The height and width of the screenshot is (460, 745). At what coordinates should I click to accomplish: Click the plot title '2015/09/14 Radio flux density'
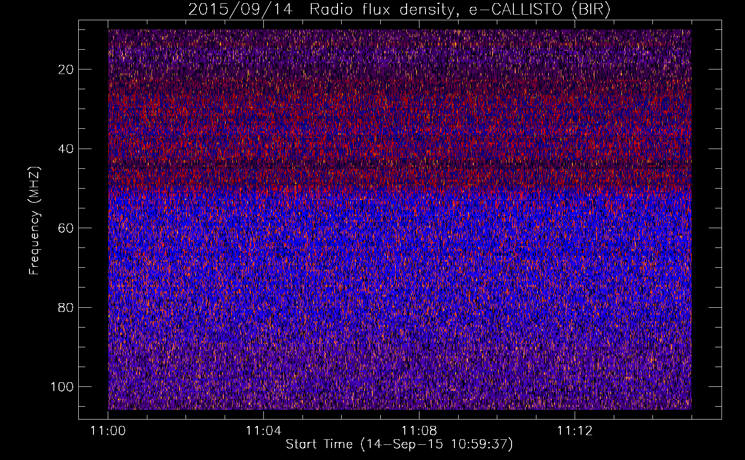point(399,10)
